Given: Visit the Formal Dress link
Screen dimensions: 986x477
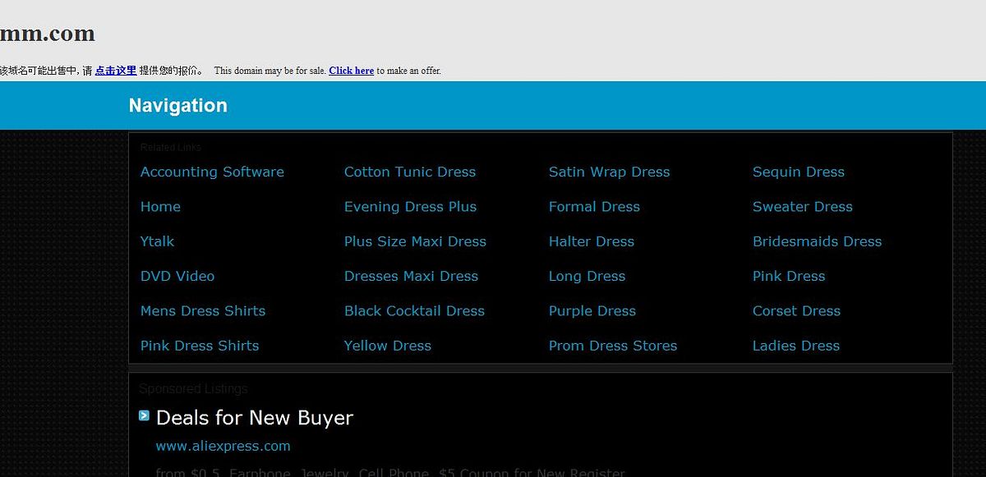Looking at the screenshot, I should click(594, 207).
